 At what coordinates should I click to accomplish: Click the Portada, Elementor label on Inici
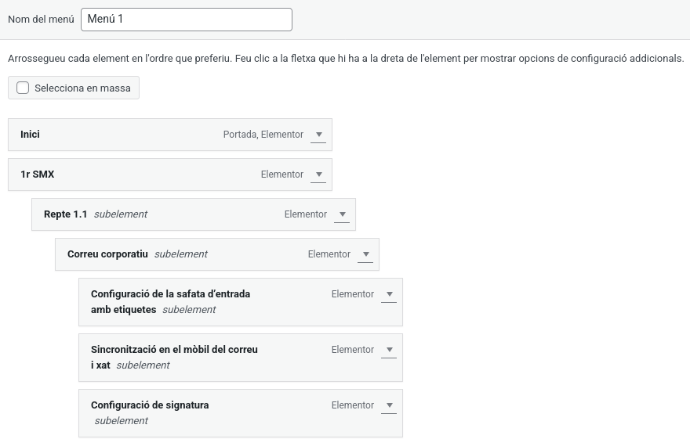(263, 135)
